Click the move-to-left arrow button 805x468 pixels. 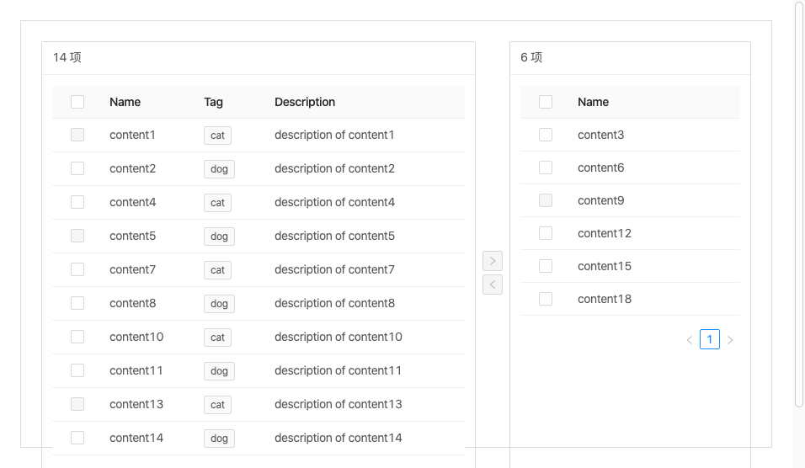(493, 285)
